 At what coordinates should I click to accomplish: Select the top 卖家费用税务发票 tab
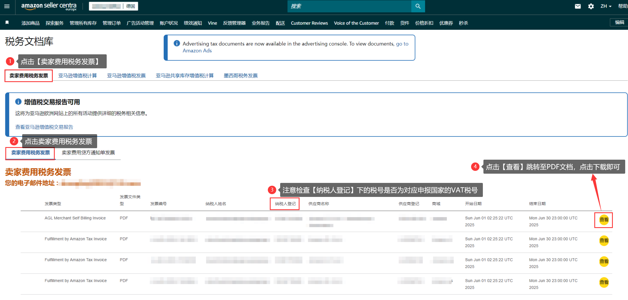point(29,76)
